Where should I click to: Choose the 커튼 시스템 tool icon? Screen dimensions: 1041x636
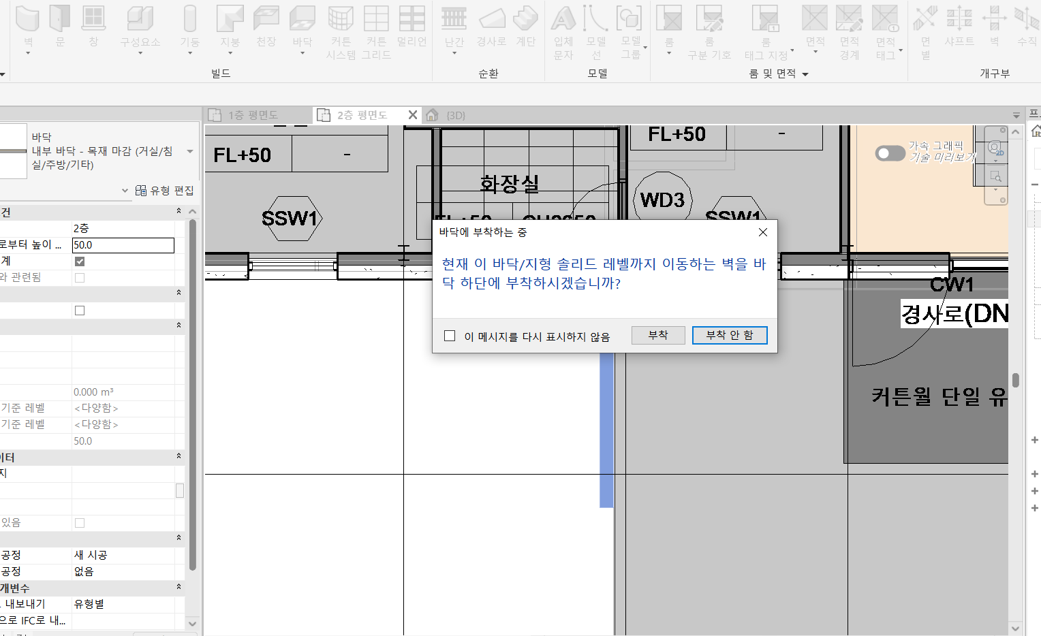coord(341,20)
